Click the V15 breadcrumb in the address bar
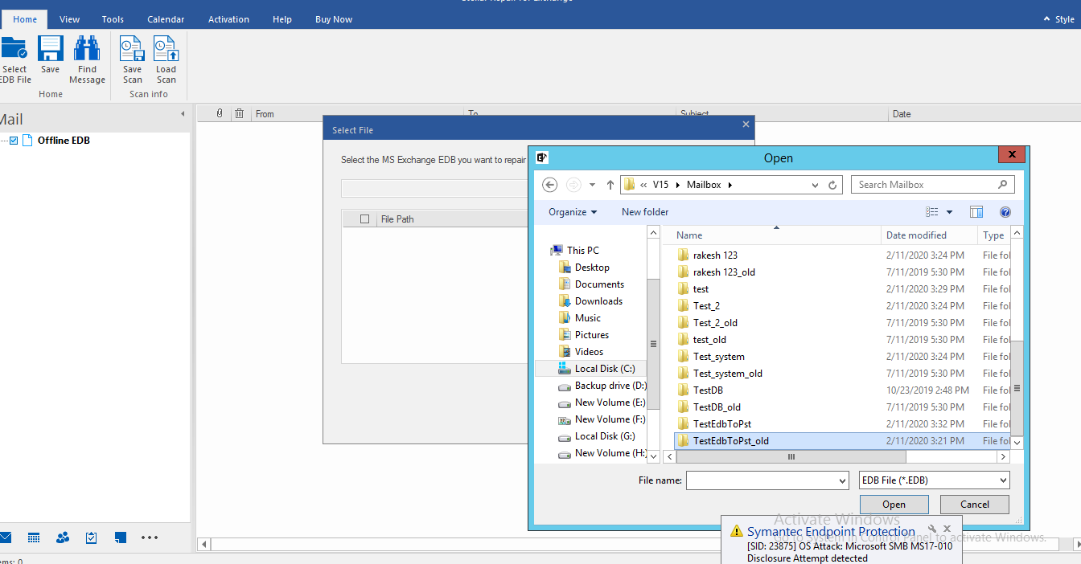This screenshot has height=564, width=1081. coord(660,185)
